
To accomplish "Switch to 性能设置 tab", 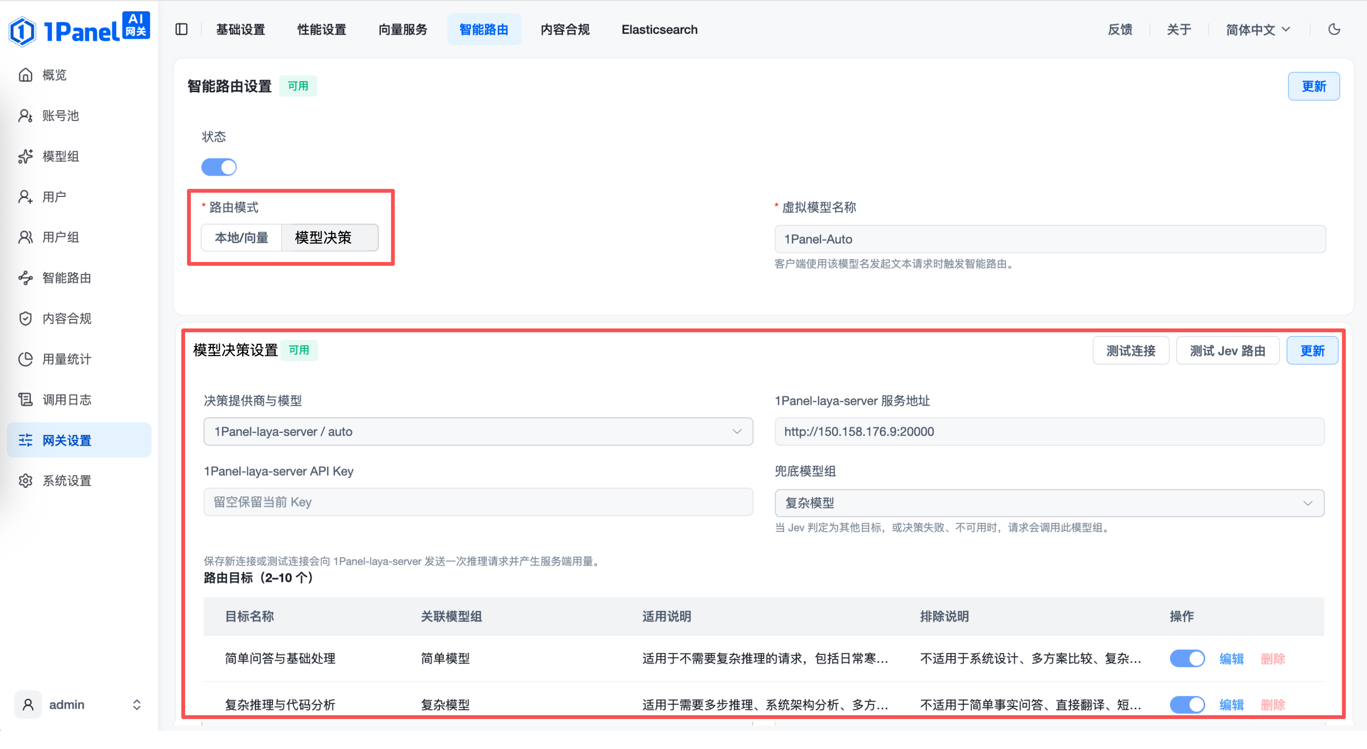I will click(x=322, y=29).
